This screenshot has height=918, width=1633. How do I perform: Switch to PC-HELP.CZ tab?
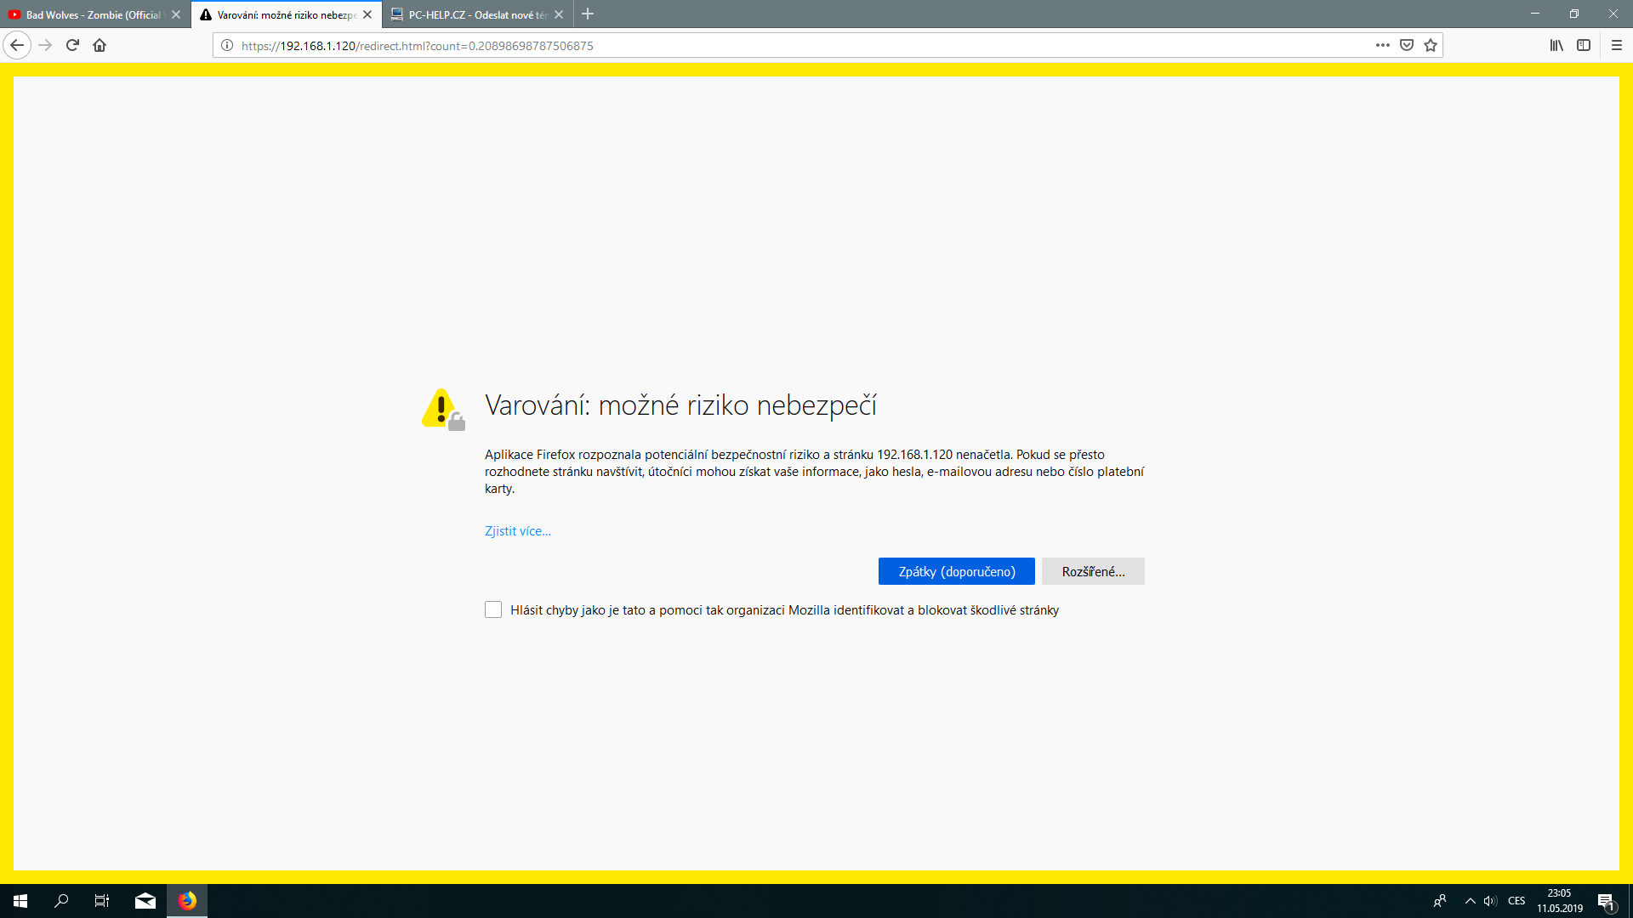472,14
